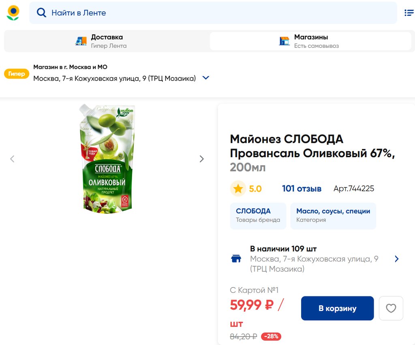The image size is (415, 345).
Task: Click the yellow Гипер badge
Action: [17, 74]
